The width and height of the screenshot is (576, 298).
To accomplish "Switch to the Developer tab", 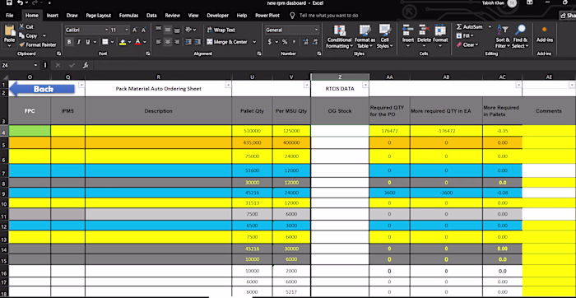I will click(218, 16).
